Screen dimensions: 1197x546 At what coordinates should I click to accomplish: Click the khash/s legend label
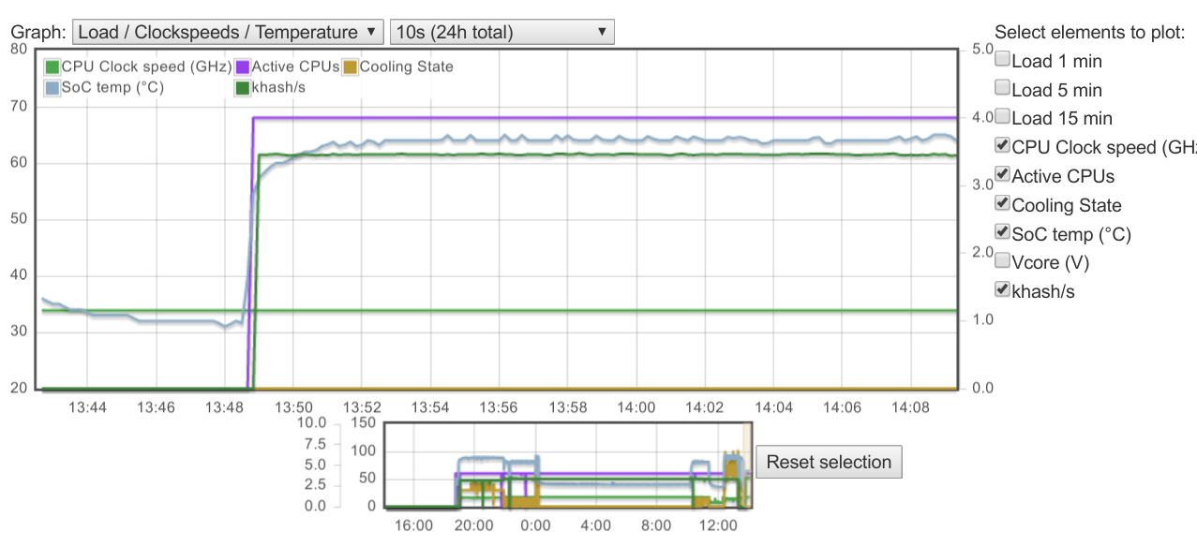(278, 88)
